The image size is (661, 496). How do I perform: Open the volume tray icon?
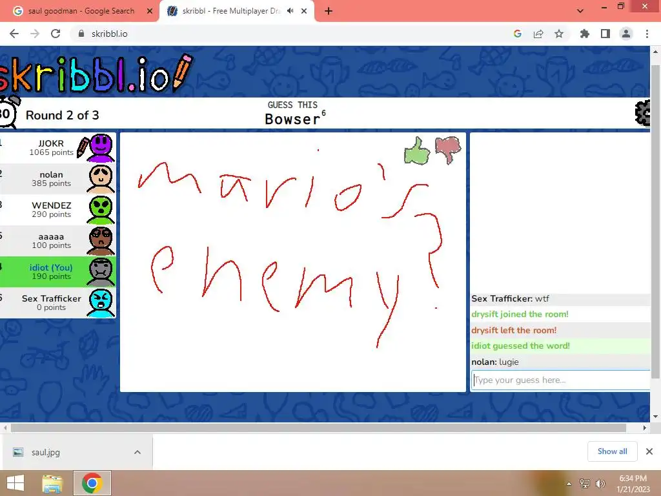click(600, 484)
